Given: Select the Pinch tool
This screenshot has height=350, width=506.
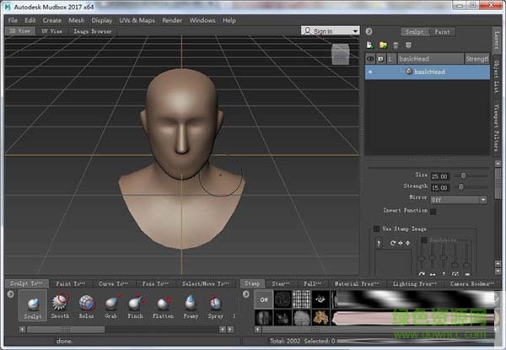Looking at the screenshot, I should [x=136, y=303].
